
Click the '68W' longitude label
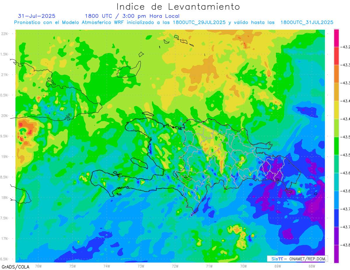pos(312,266)
